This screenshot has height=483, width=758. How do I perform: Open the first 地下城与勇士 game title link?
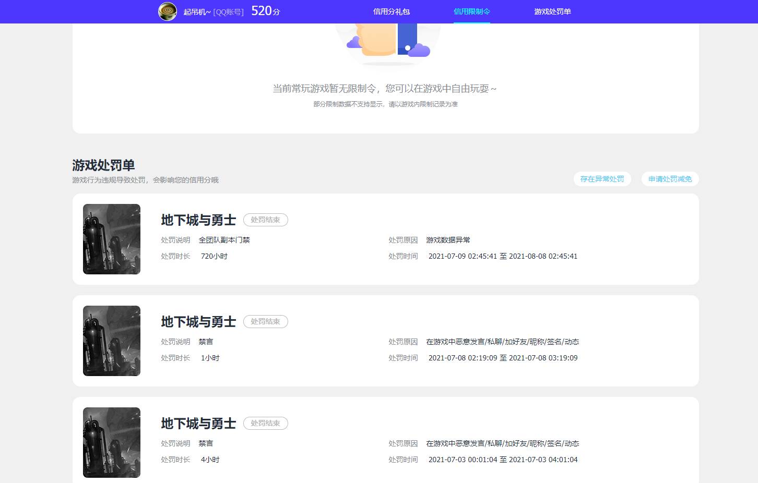198,220
